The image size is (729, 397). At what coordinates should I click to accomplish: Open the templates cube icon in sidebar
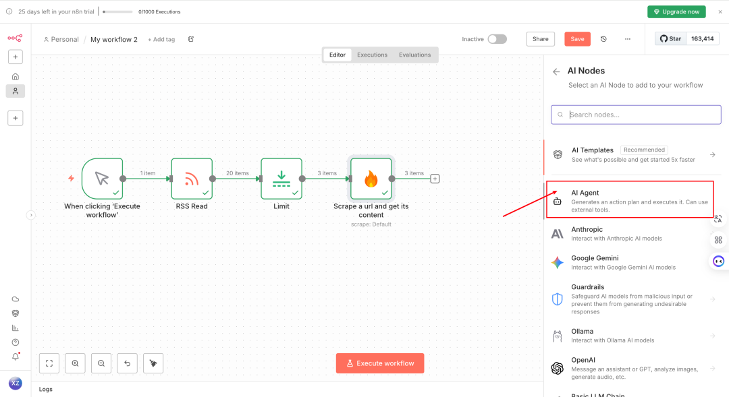pos(16,313)
